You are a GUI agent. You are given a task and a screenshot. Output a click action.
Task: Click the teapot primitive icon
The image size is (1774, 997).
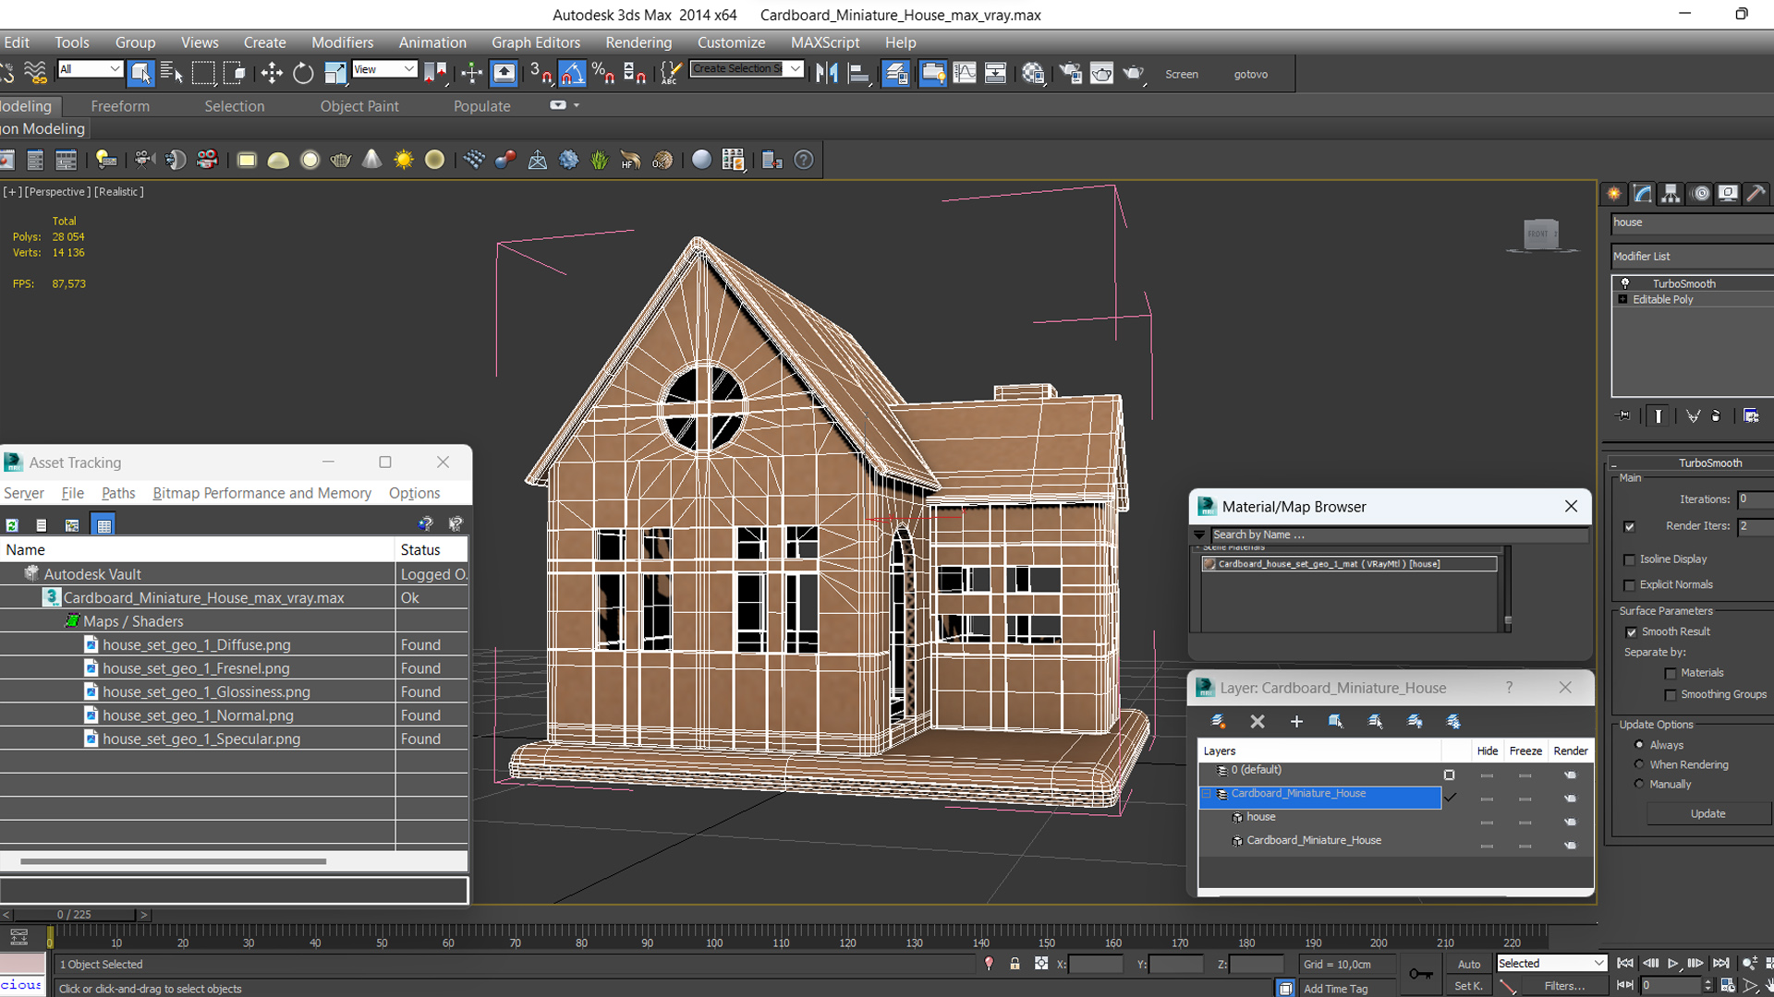[341, 160]
